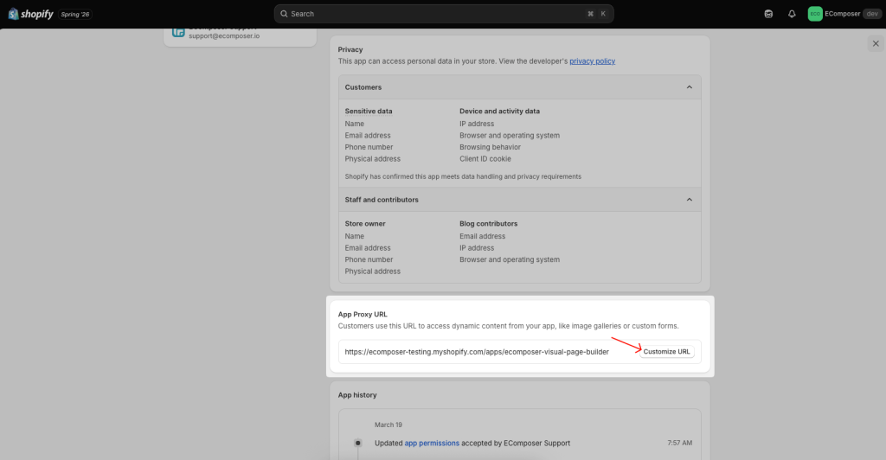Focus the Search bar
Viewport: 886px width, 460px height.
(x=444, y=14)
